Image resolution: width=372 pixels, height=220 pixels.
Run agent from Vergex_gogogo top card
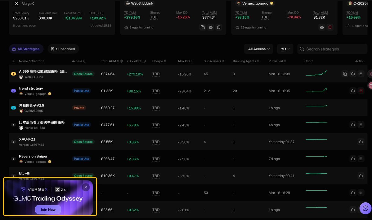(322, 28)
